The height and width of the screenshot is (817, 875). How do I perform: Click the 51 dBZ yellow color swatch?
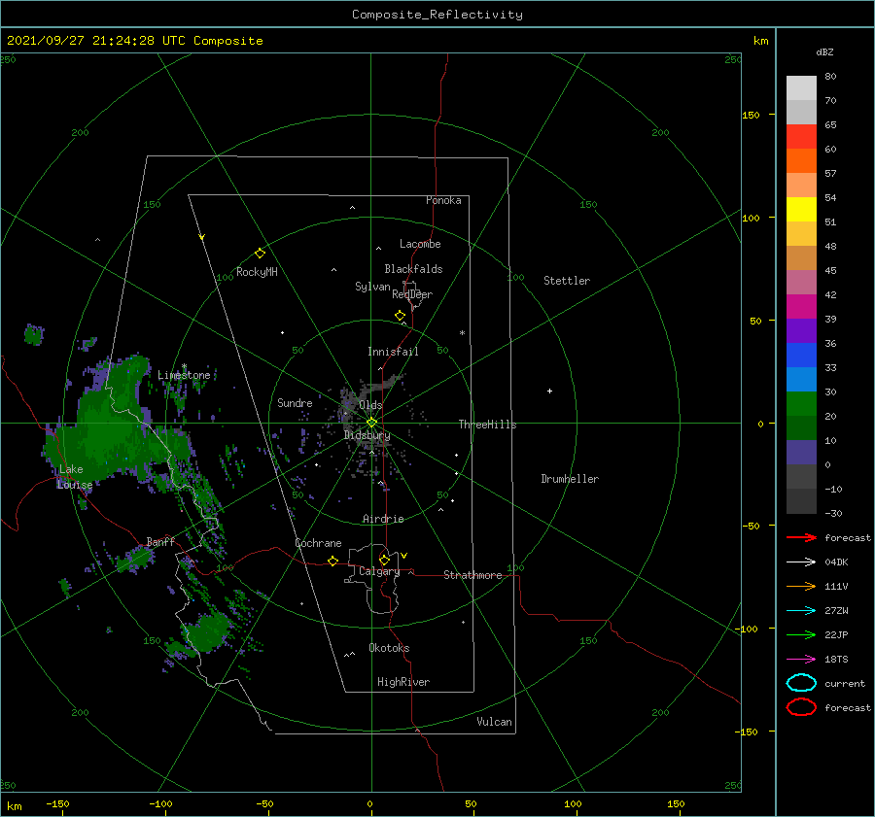(x=801, y=210)
